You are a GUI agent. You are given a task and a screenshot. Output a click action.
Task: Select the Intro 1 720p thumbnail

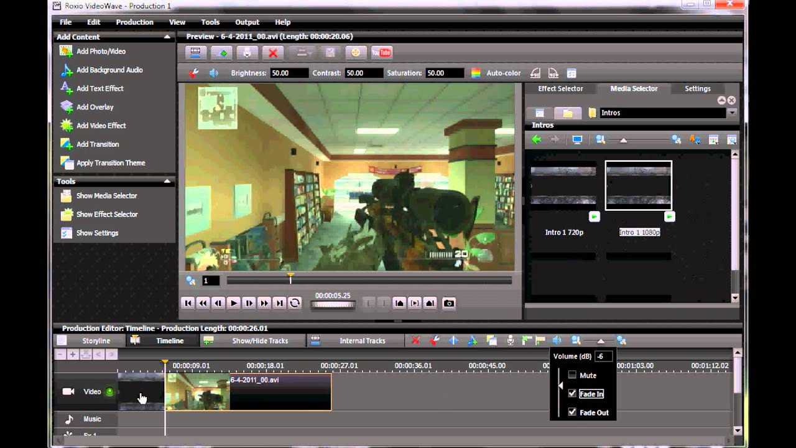[563, 185]
